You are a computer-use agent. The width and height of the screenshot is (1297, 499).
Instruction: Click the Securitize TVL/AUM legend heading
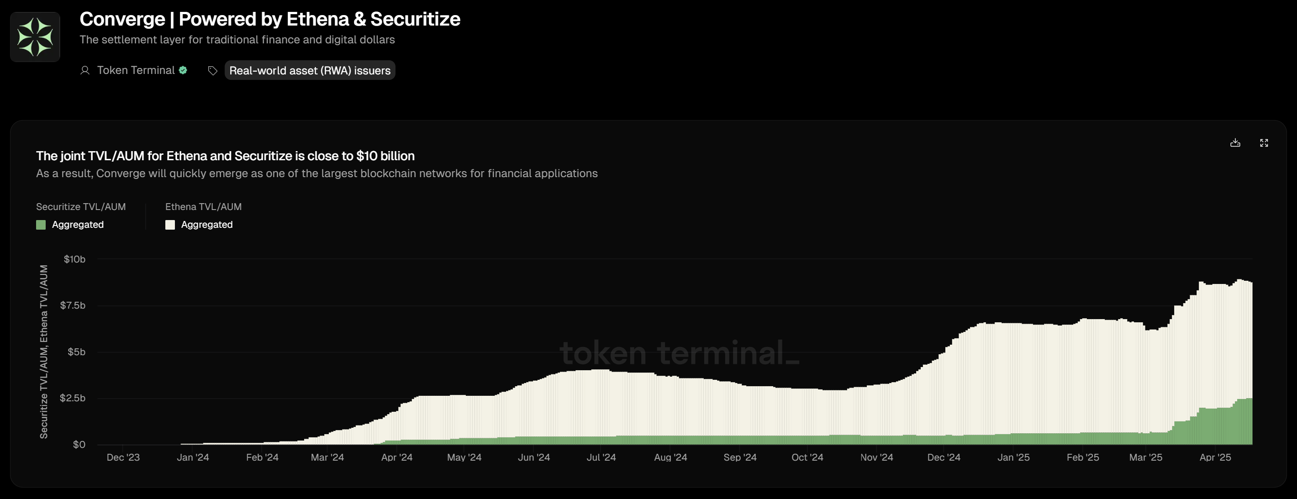tap(81, 206)
